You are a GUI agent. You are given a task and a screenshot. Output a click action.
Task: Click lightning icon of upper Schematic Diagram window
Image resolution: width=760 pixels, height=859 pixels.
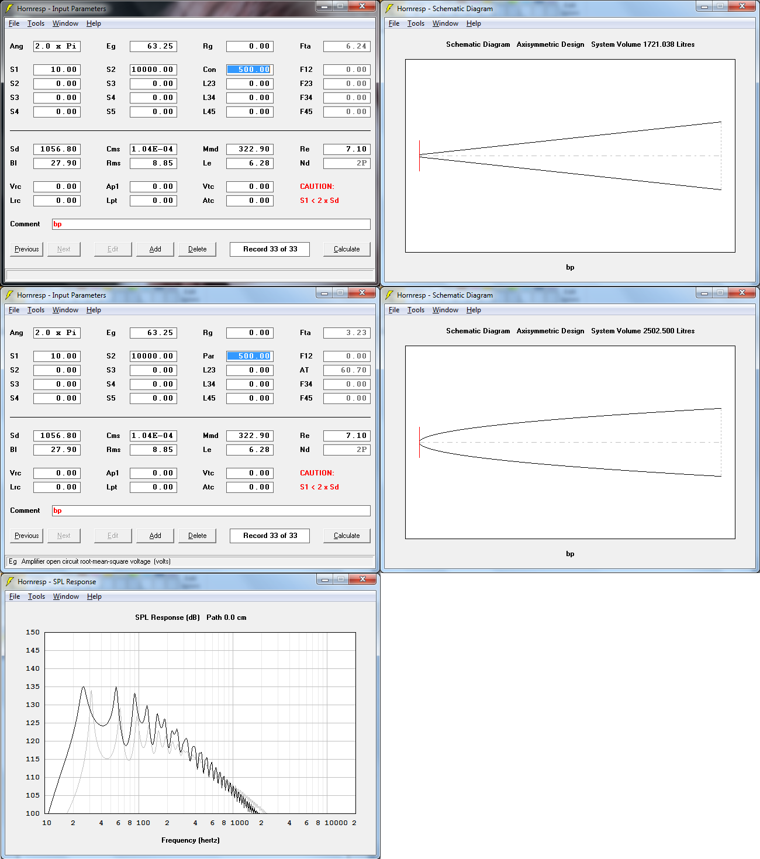(x=389, y=8)
